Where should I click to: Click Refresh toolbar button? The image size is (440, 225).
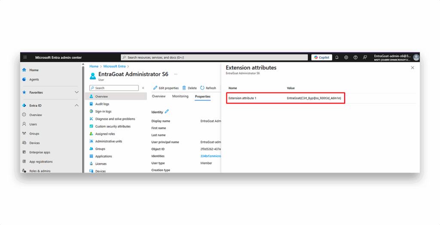pos(208,88)
